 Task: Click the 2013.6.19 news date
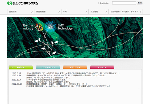16,73
